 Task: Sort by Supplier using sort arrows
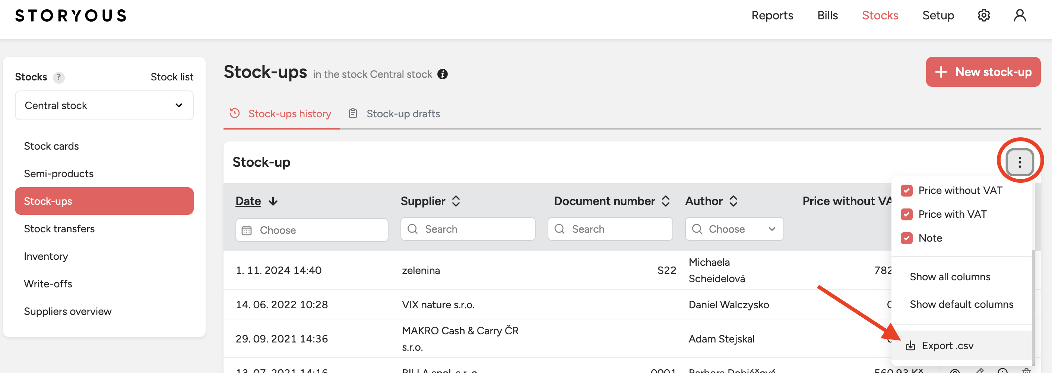pos(456,201)
